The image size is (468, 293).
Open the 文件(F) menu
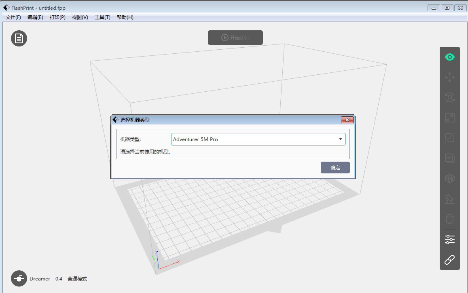13,17
